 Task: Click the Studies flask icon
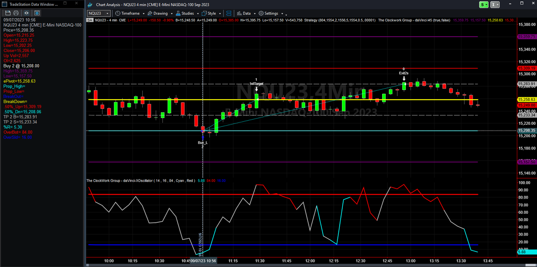(x=178, y=13)
